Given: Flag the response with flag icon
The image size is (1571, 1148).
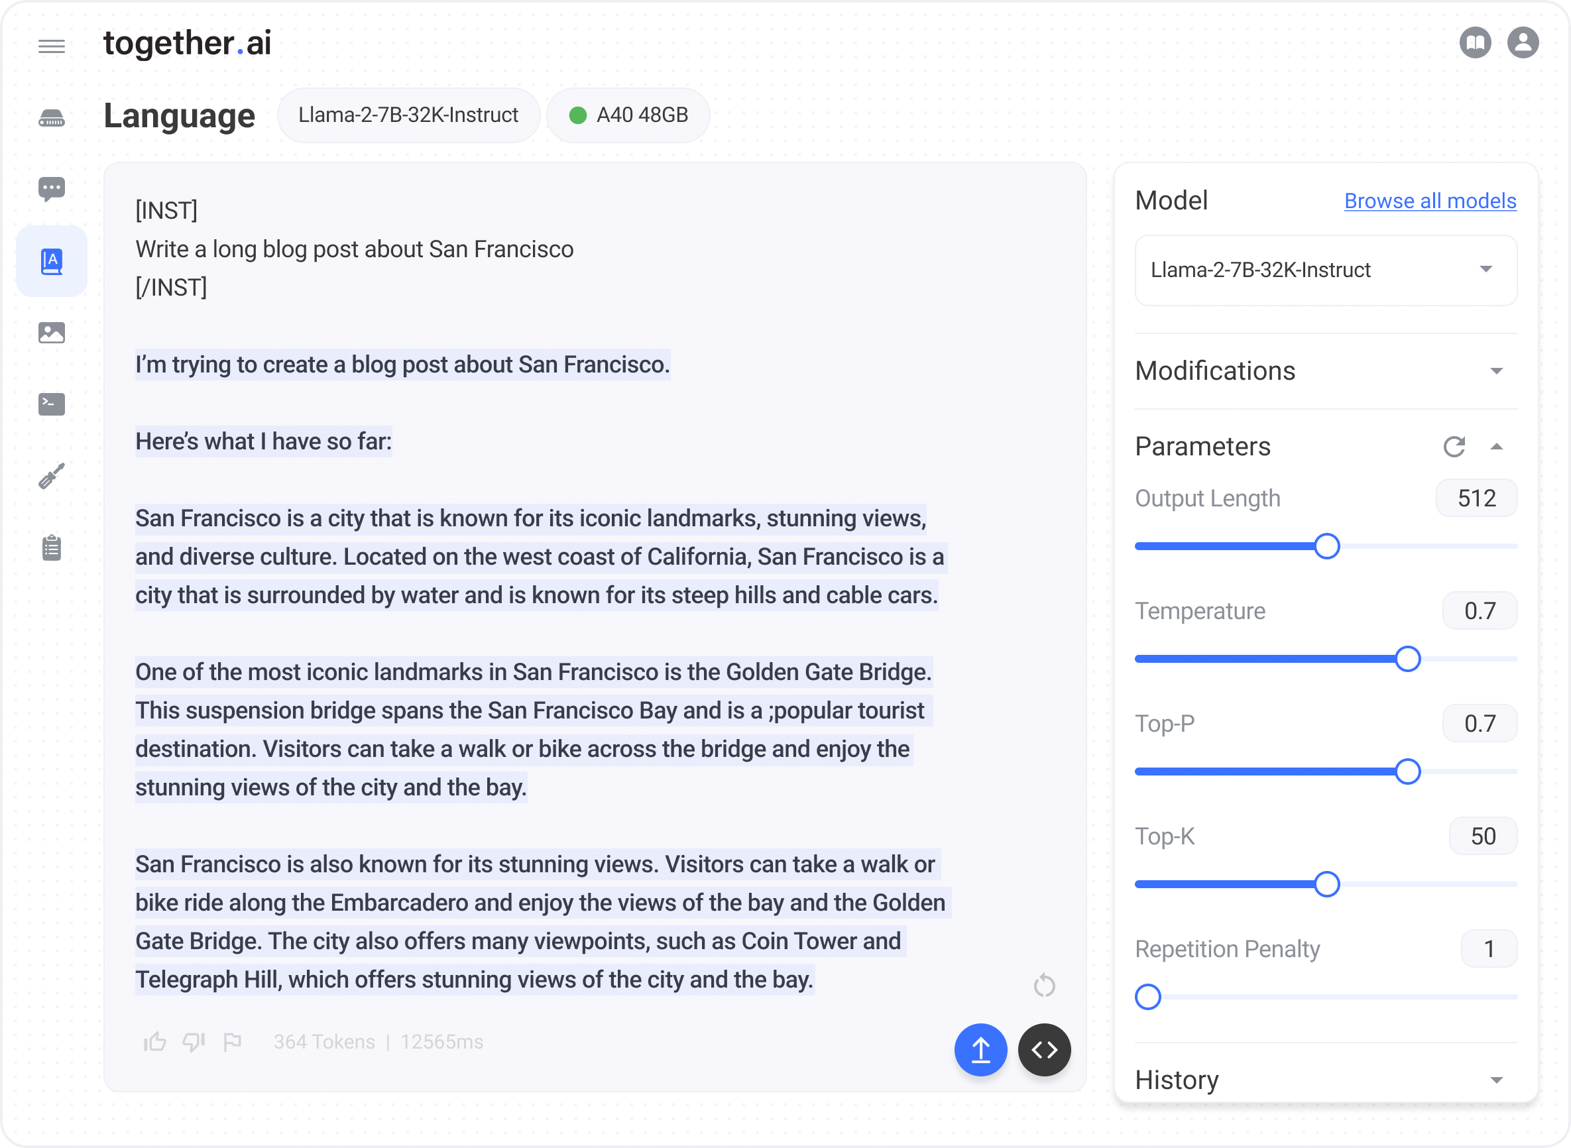Looking at the screenshot, I should pos(232,1042).
